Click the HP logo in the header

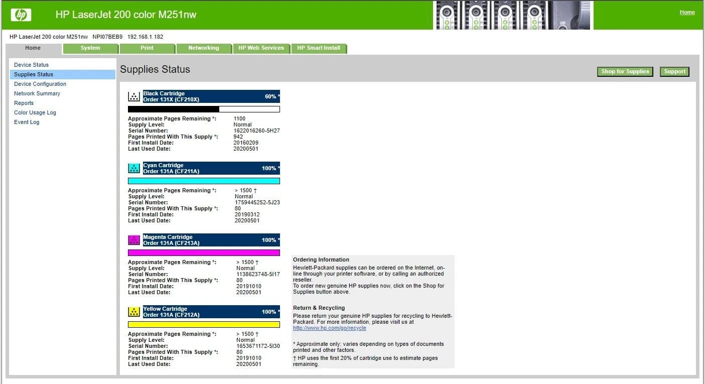click(21, 15)
